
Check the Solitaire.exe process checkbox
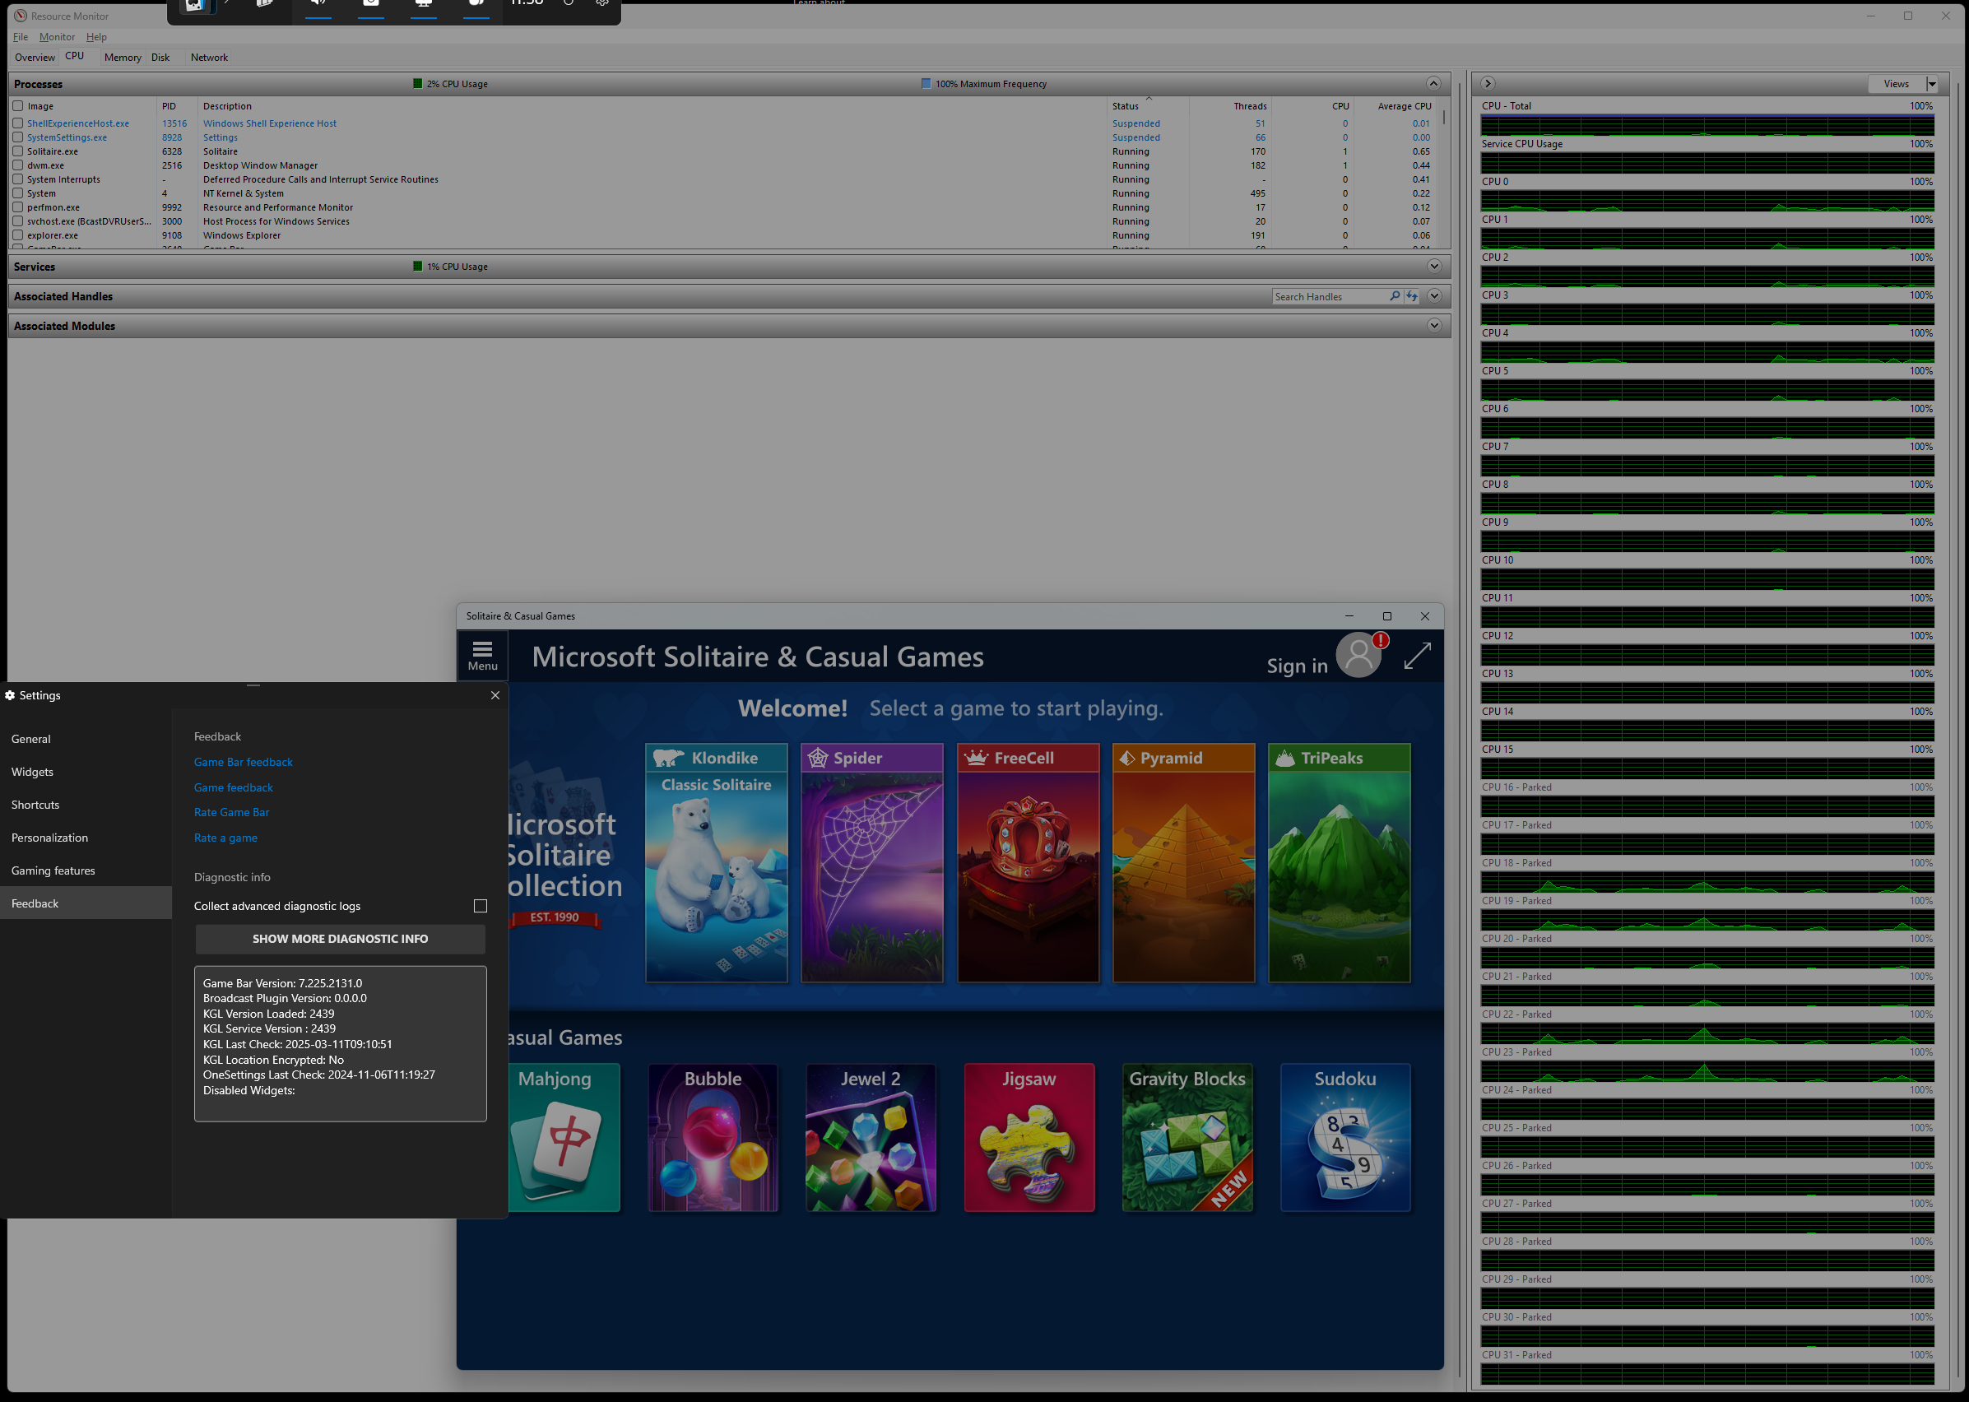17,151
